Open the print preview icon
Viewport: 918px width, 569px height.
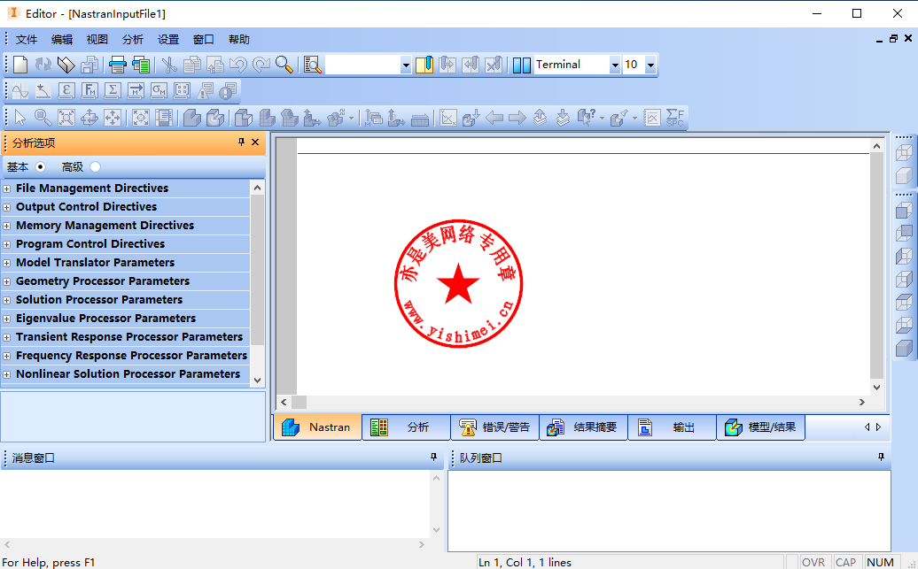point(141,65)
